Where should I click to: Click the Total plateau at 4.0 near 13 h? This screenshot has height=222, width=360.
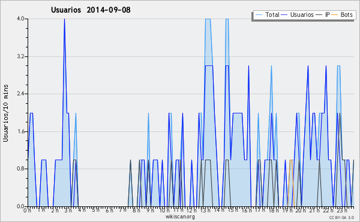(208, 19)
